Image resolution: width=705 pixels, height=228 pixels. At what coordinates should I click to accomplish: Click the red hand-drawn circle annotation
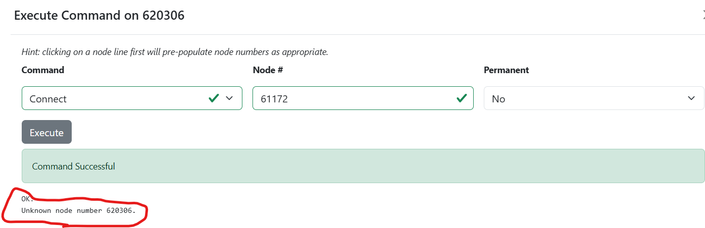coord(74,207)
